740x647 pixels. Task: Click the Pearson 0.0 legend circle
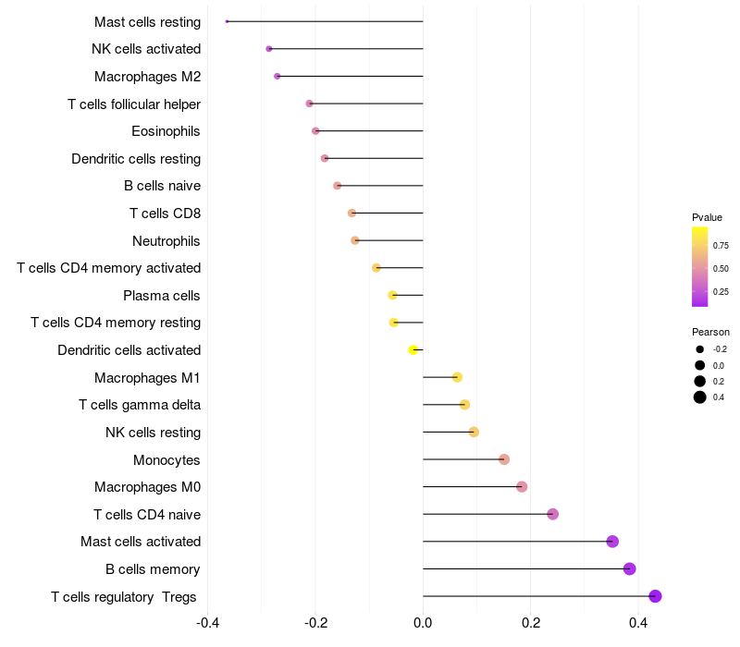pyautogui.click(x=700, y=365)
